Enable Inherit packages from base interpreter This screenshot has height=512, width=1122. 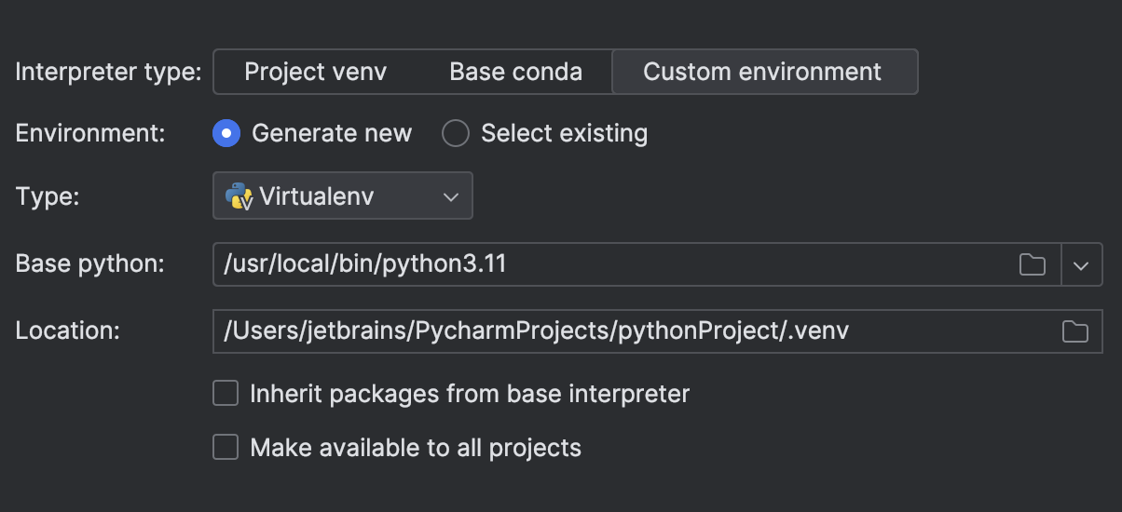click(226, 394)
